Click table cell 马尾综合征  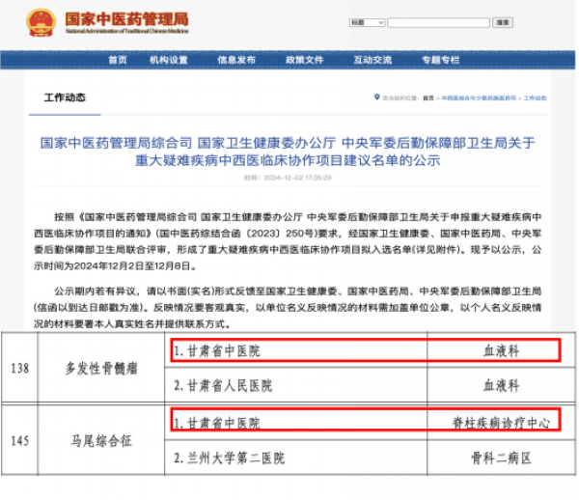[101, 440]
